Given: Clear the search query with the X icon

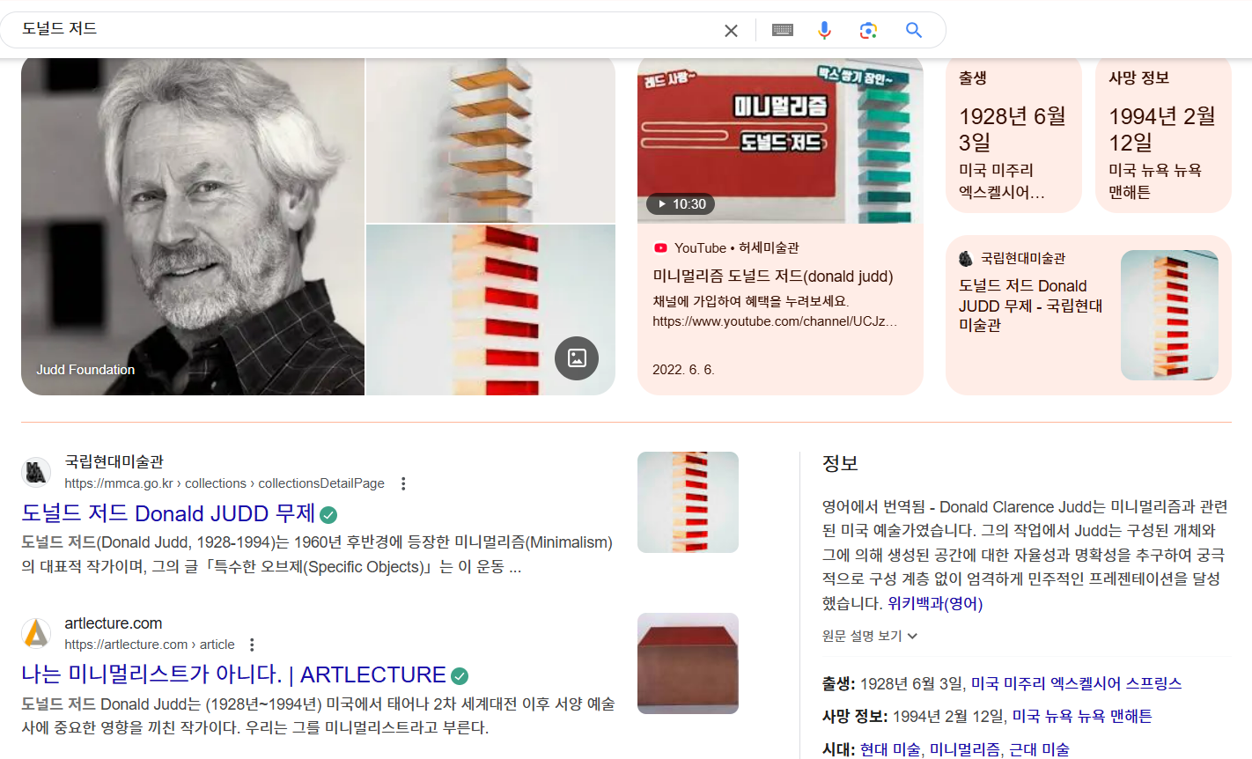Looking at the screenshot, I should tap(731, 29).
